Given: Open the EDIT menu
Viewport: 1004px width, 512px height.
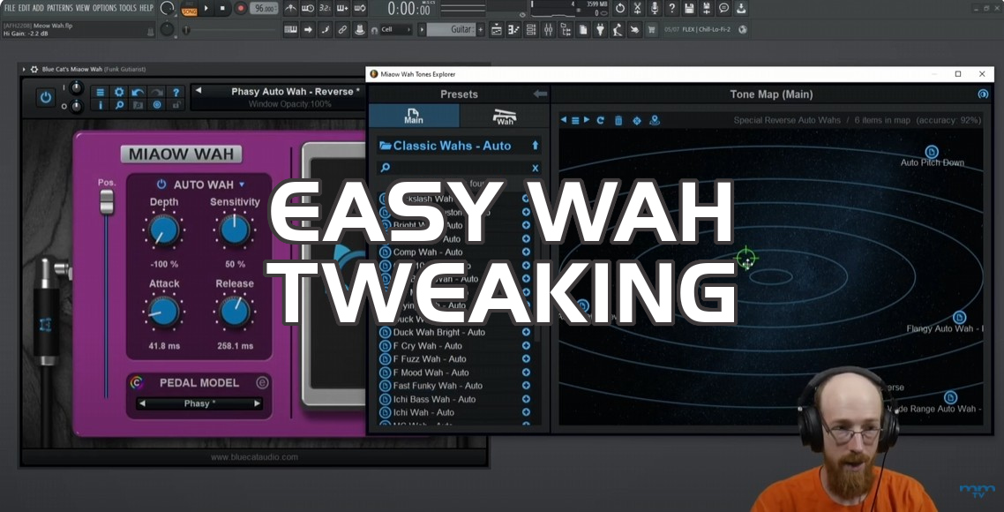Looking at the screenshot, I should click(x=25, y=8).
